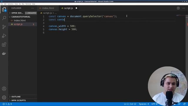Open the Go menu
The image size is (188, 106).
tap(20, 4)
